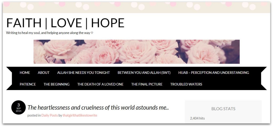
Task: Open the heartlessness and cruelness post title
Action: point(98,108)
